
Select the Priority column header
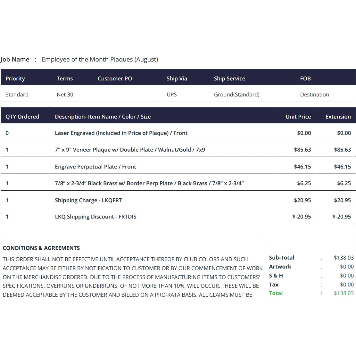(15, 79)
